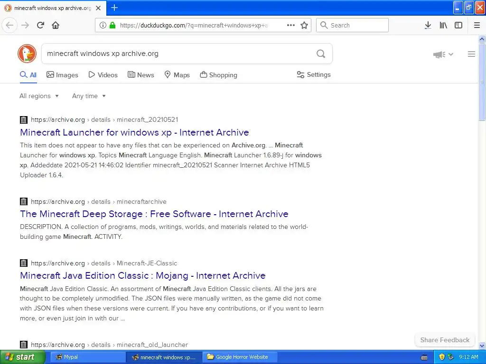Open DuckDuckGo side menu icon
The width and height of the screenshot is (486, 364).
click(471, 54)
